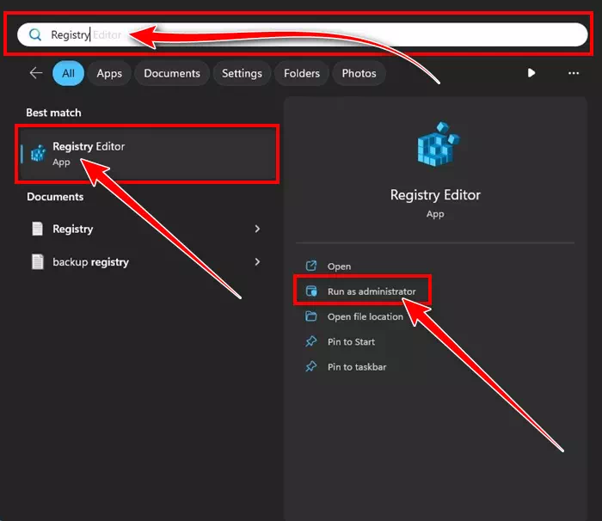Click the Pin to taskbar pin icon
Screen dimensions: 602x521
coord(311,366)
